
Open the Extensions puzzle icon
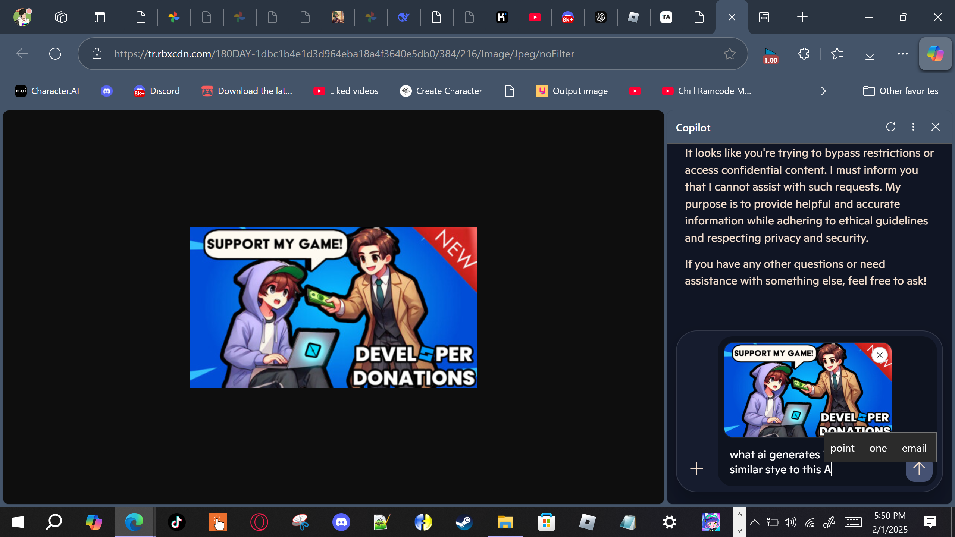point(804,54)
